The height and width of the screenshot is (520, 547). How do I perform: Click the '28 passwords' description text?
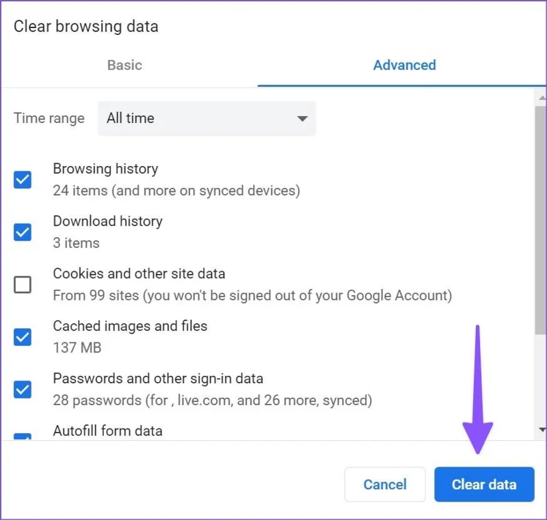213,400
